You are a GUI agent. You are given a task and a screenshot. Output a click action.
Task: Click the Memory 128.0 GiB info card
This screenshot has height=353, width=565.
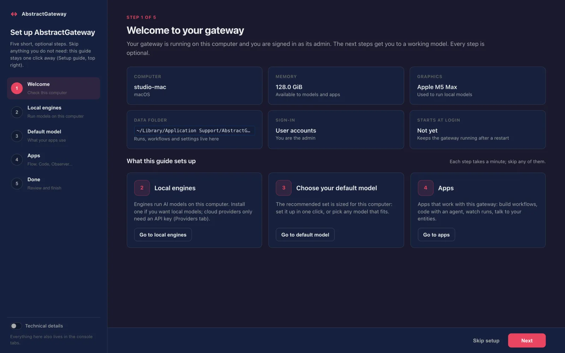336,86
